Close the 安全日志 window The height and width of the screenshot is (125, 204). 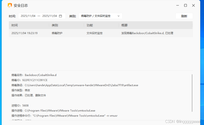click(193, 5)
